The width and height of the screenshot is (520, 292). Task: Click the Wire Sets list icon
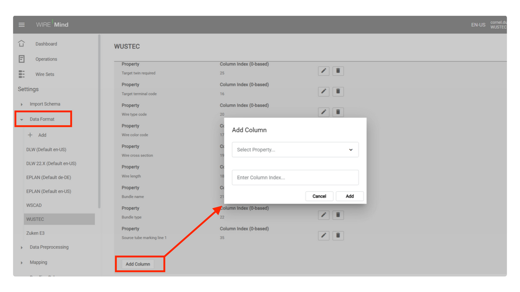22,74
